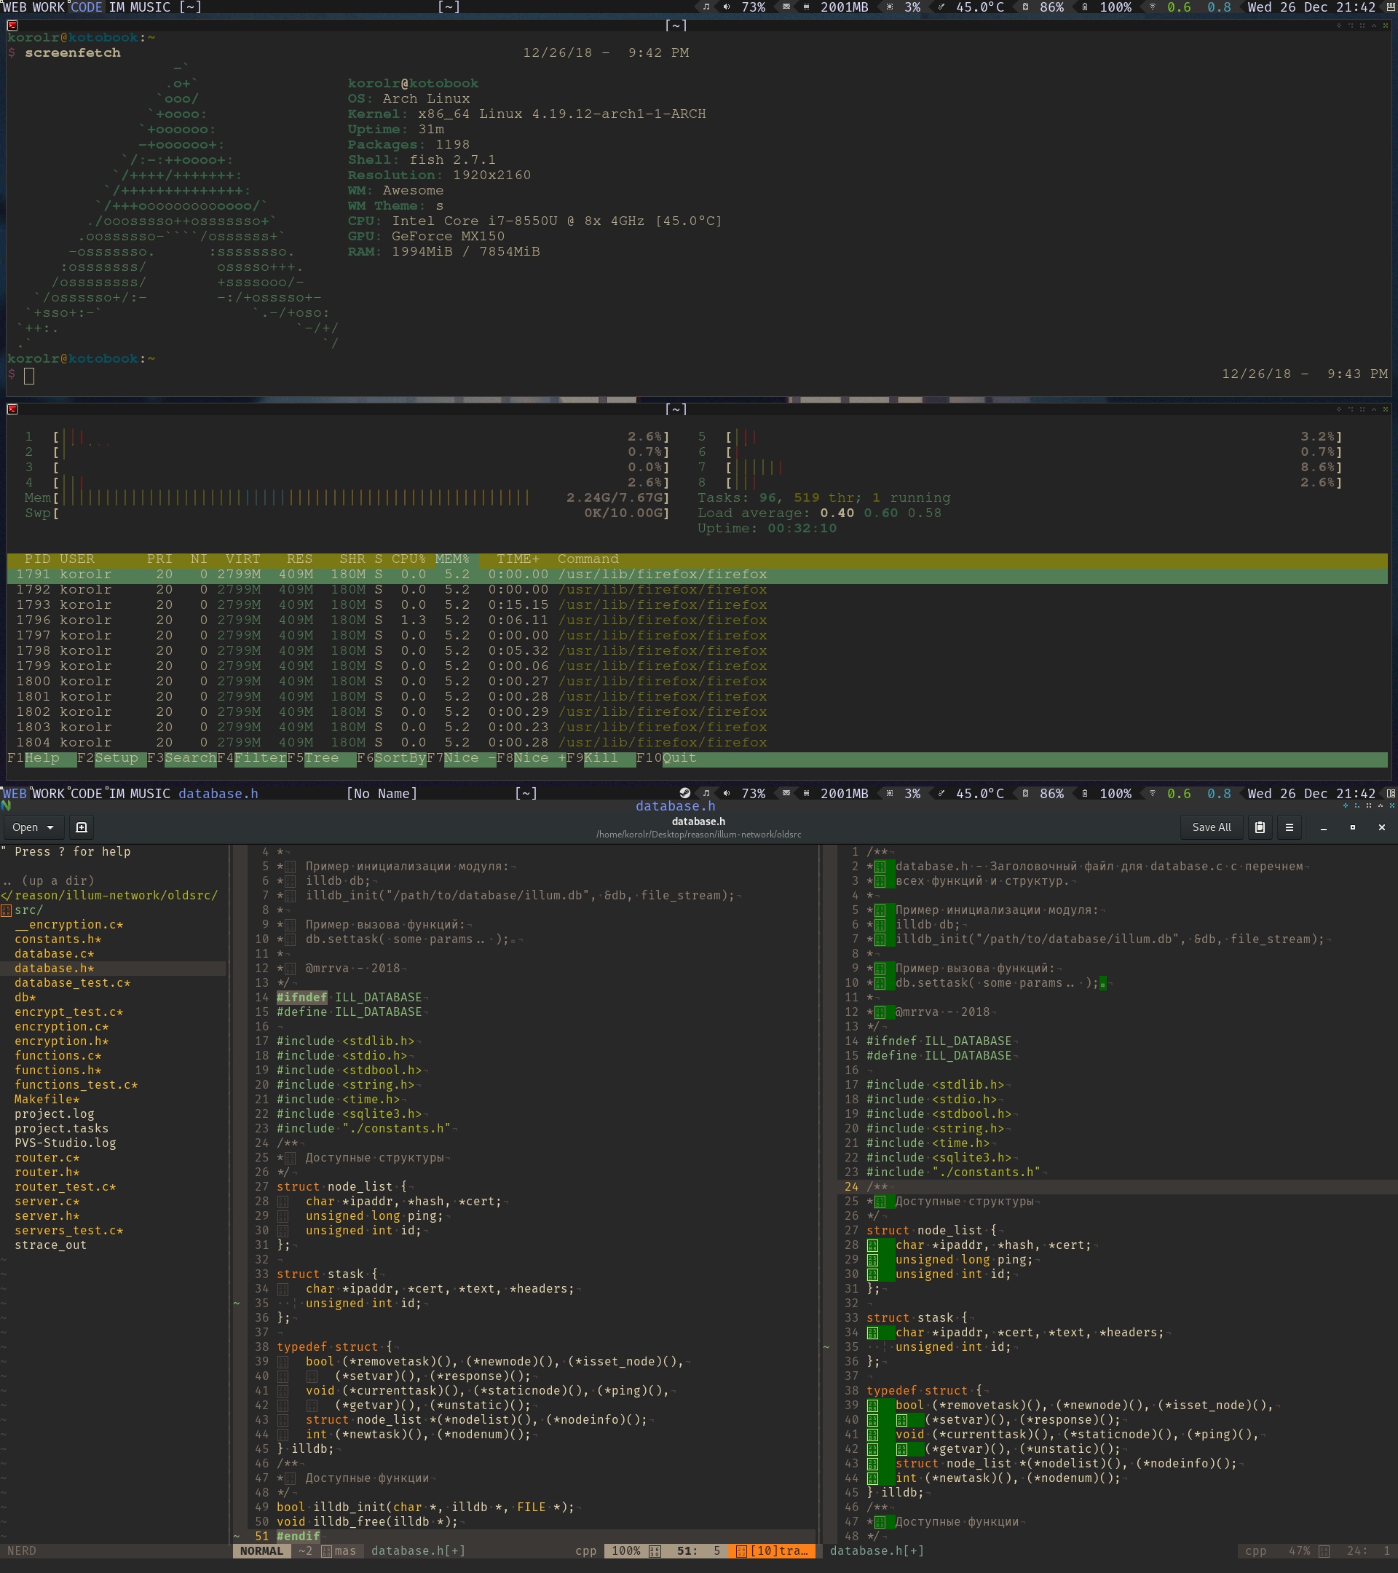Open Makefile in the file tree
The width and height of the screenshot is (1398, 1573).
tap(47, 1099)
